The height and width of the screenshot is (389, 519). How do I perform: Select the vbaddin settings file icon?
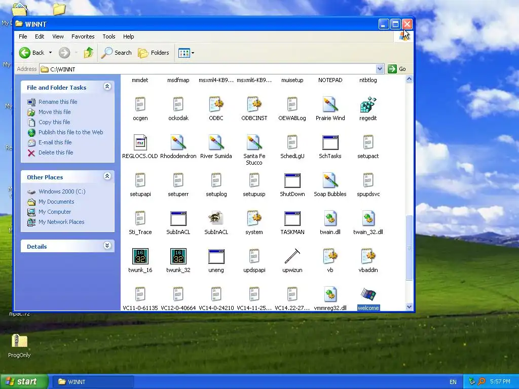point(368,256)
